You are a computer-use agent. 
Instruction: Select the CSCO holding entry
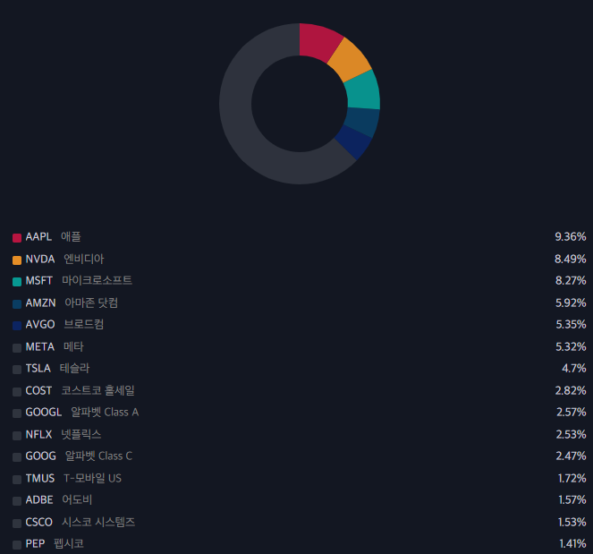[299, 522]
